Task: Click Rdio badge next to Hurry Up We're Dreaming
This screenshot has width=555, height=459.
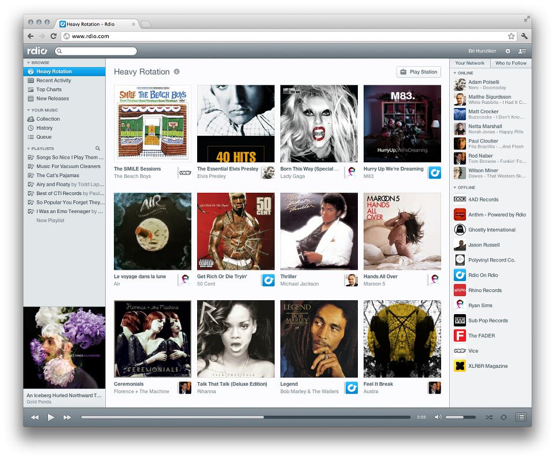Action: point(435,173)
